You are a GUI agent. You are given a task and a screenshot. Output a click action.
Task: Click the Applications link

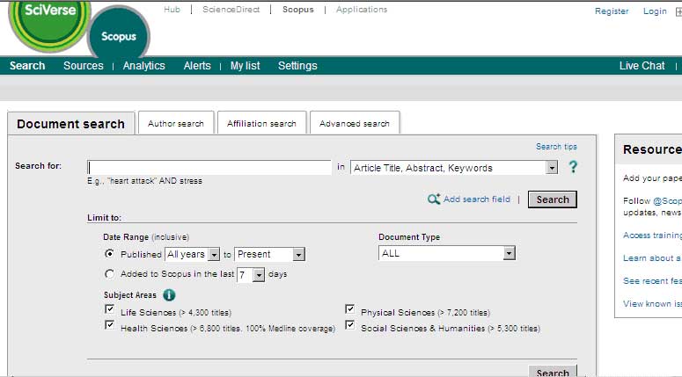[x=362, y=9]
